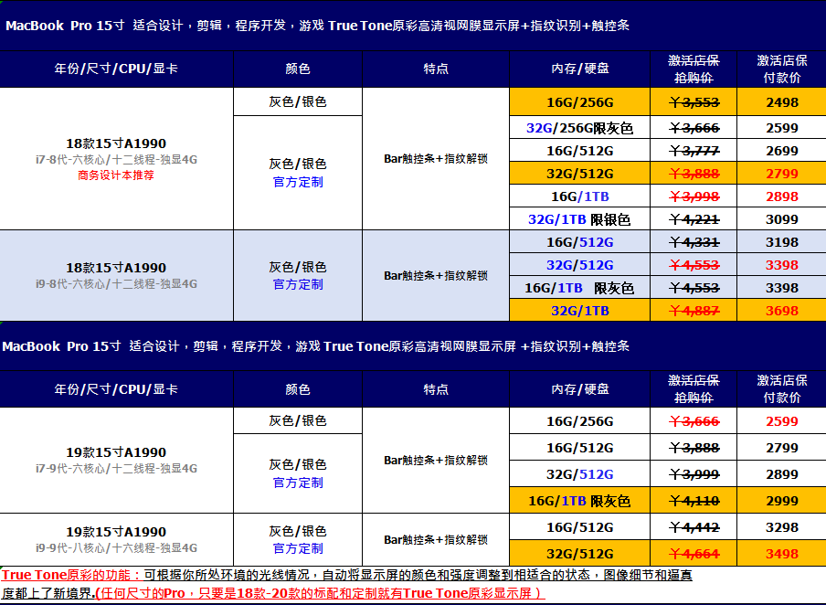Click the red payment price 2898
The width and height of the screenshot is (826, 605).
782,196
